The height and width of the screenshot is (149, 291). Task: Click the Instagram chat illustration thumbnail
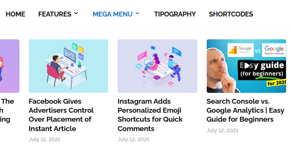point(157,66)
